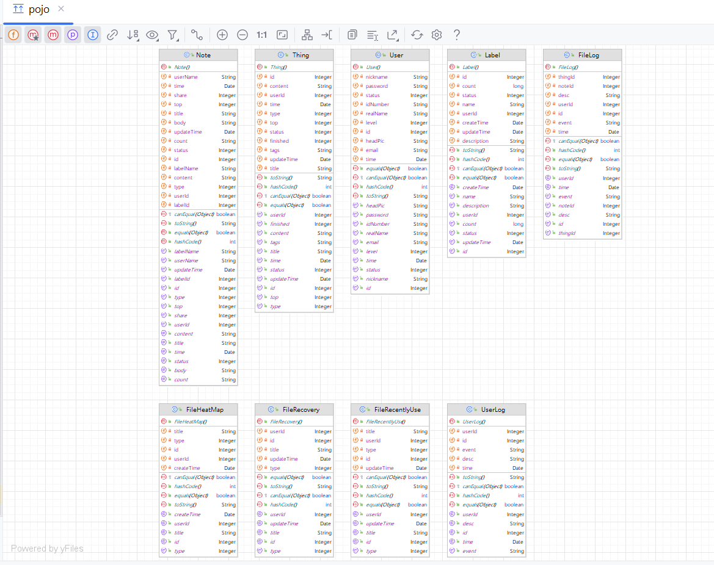Screen dimensions: 714x565
Task: Open the visibility eye dropdown
Action: point(152,35)
